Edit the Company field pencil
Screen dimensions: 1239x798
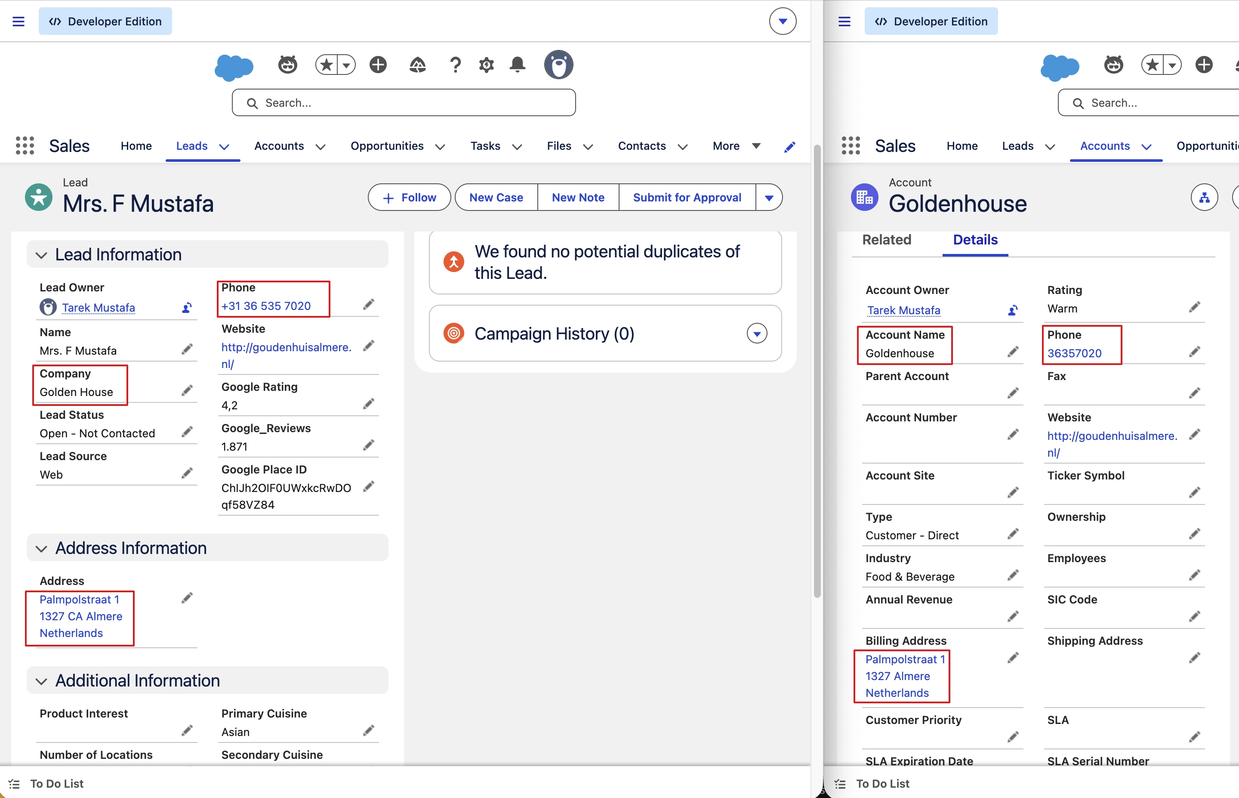coord(187,391)
